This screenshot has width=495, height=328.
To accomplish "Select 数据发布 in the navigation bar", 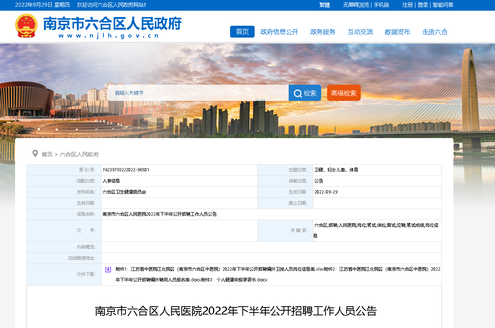I will coord(397,32).
